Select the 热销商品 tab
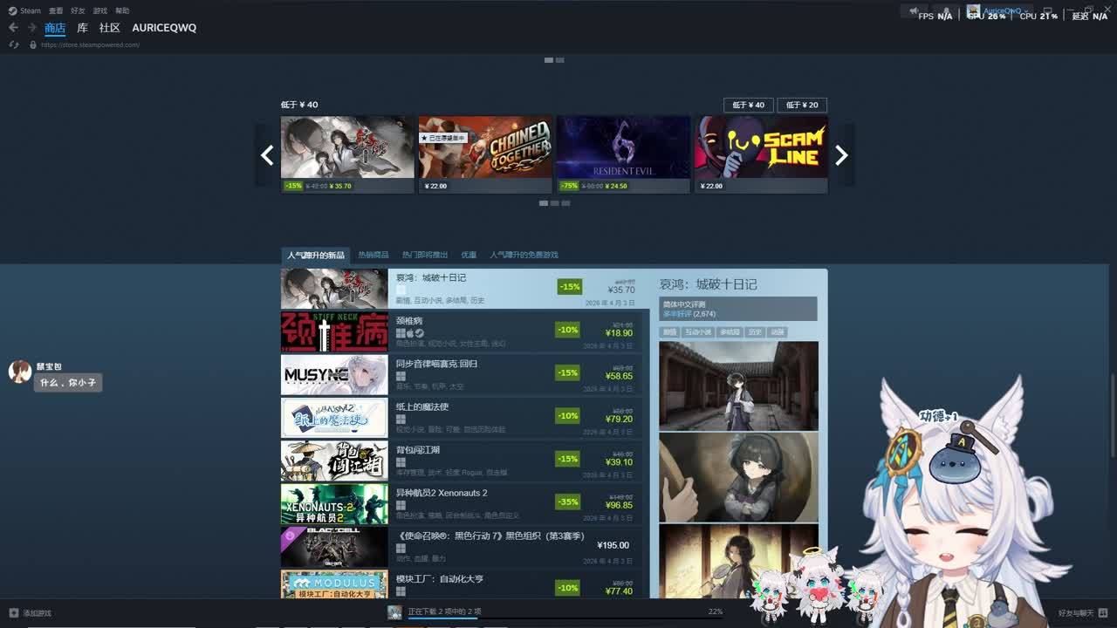1117x628 pixels. click(x=373, y=255)
